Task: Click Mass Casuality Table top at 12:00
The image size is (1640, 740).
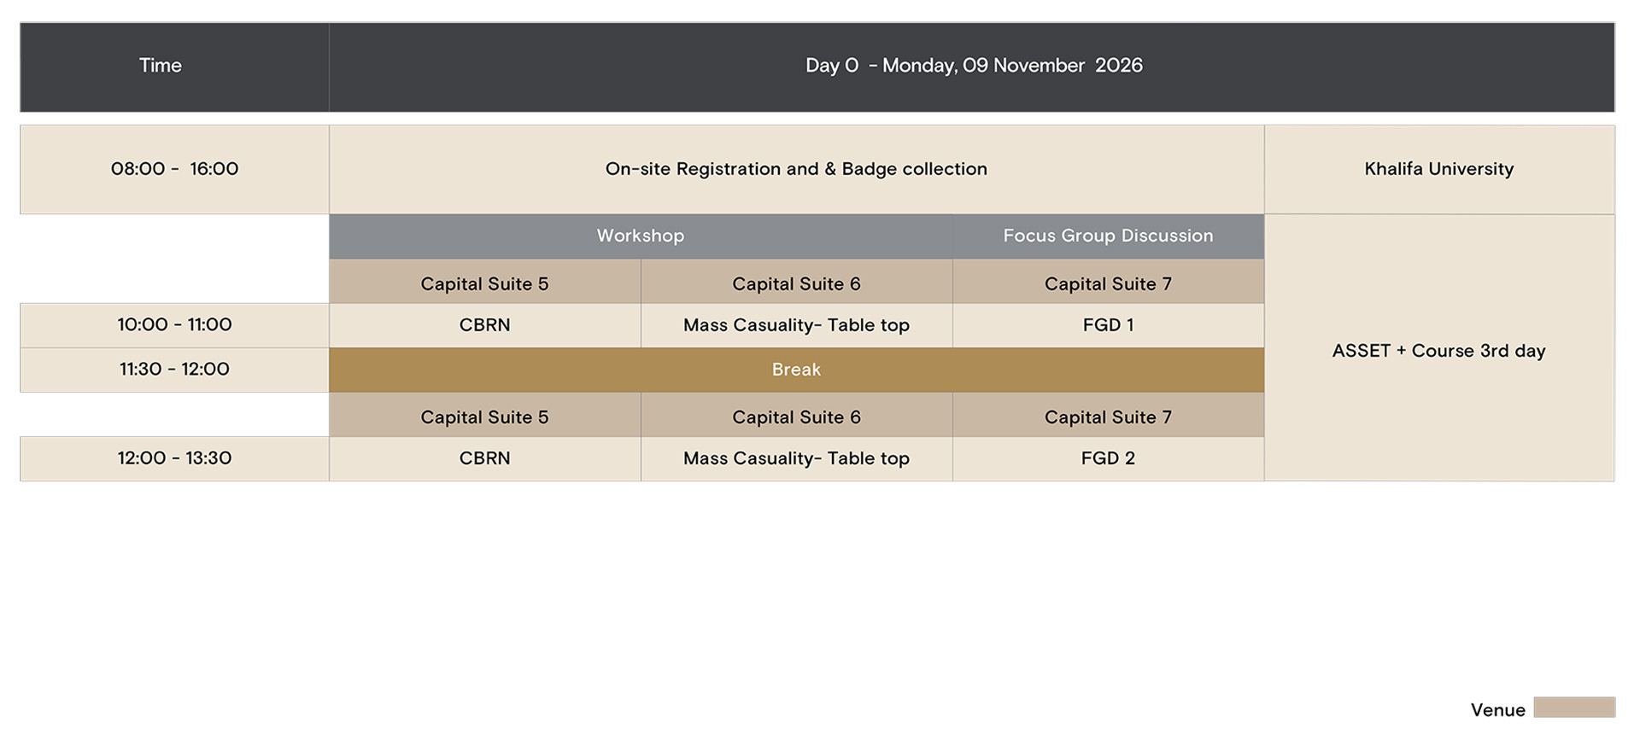Action: click(x=795, y=458)
